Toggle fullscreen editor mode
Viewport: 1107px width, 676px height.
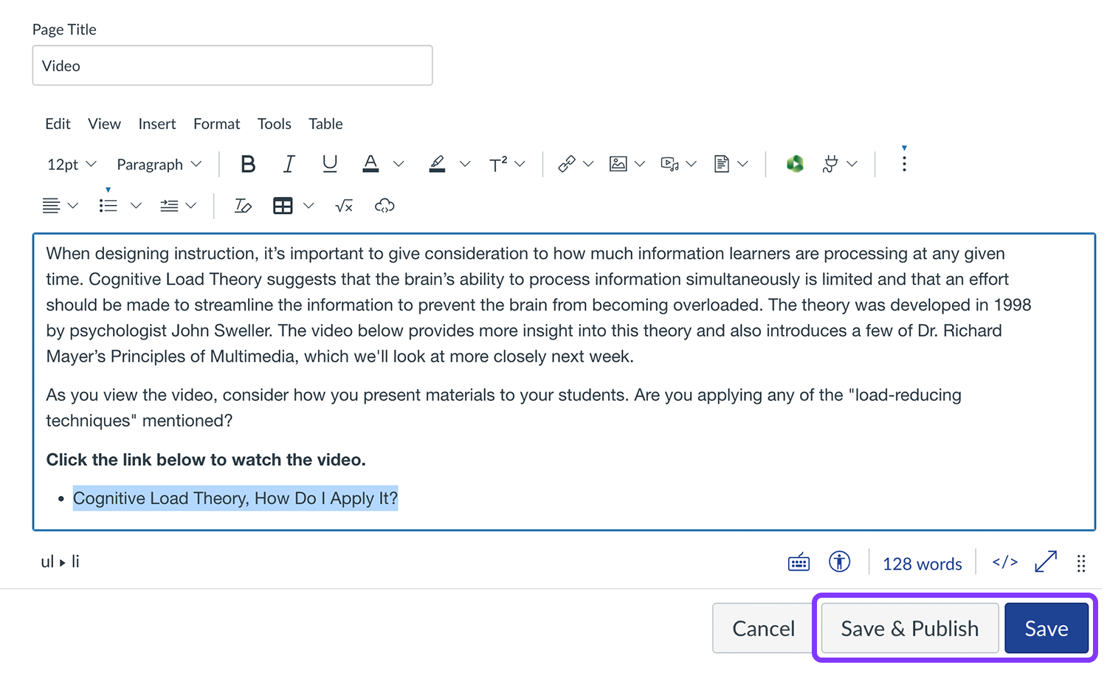[1046, 562]
